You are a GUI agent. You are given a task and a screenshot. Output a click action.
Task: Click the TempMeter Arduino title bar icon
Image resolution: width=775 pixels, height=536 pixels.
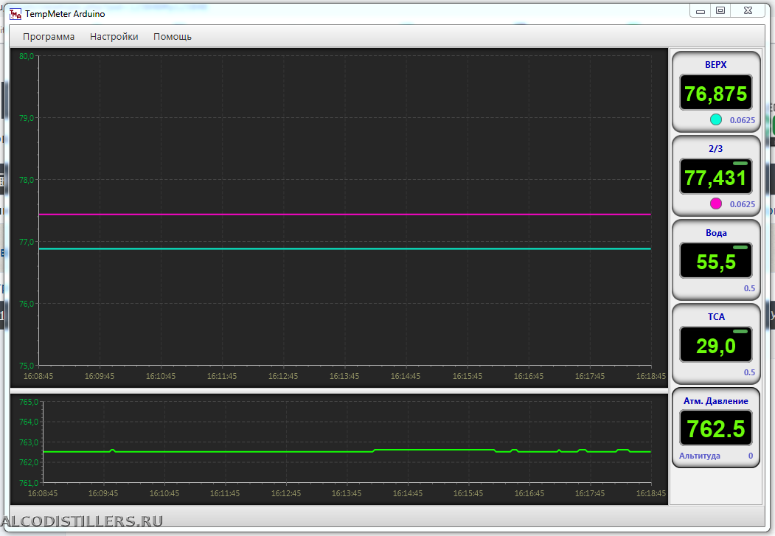pos(15,14)
